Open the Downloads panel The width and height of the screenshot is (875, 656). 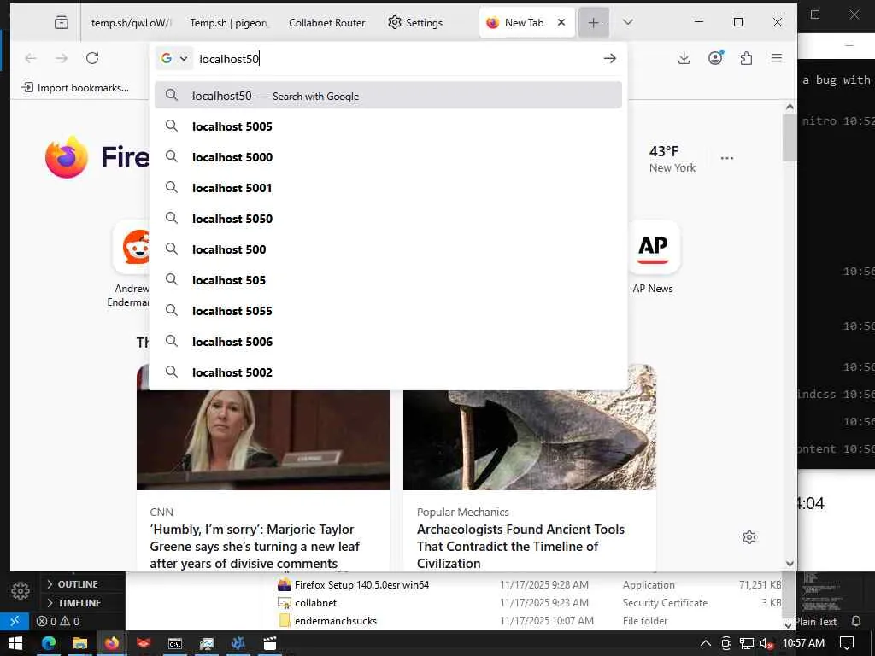click(684, 58)
